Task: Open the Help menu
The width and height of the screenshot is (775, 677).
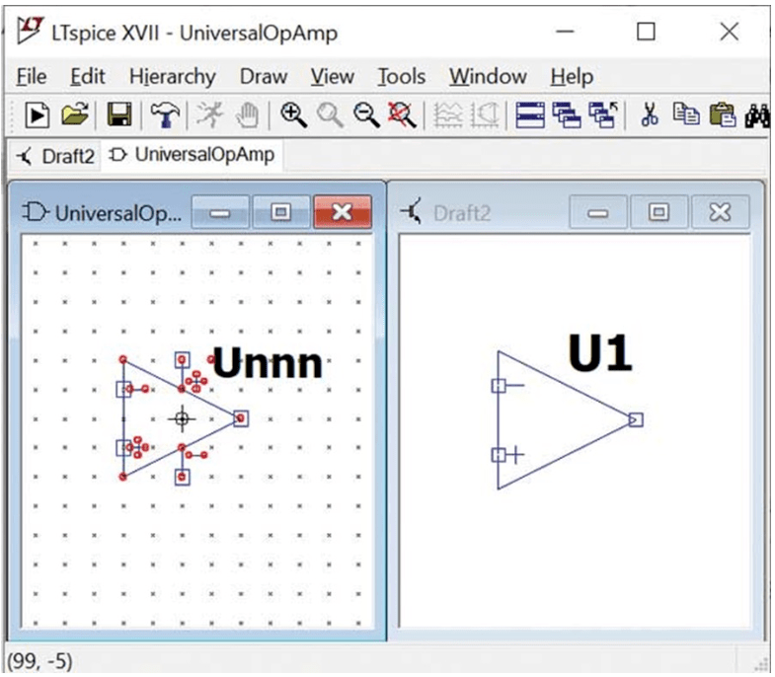Action: 572,77
